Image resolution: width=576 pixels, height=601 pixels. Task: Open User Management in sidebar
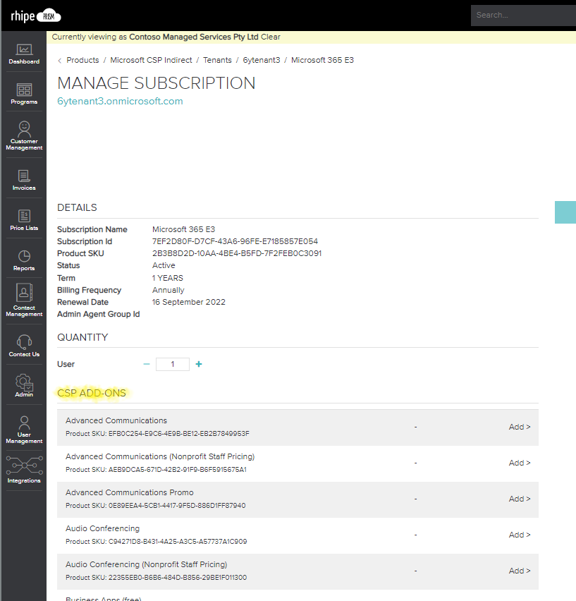[x=24, y=430]
